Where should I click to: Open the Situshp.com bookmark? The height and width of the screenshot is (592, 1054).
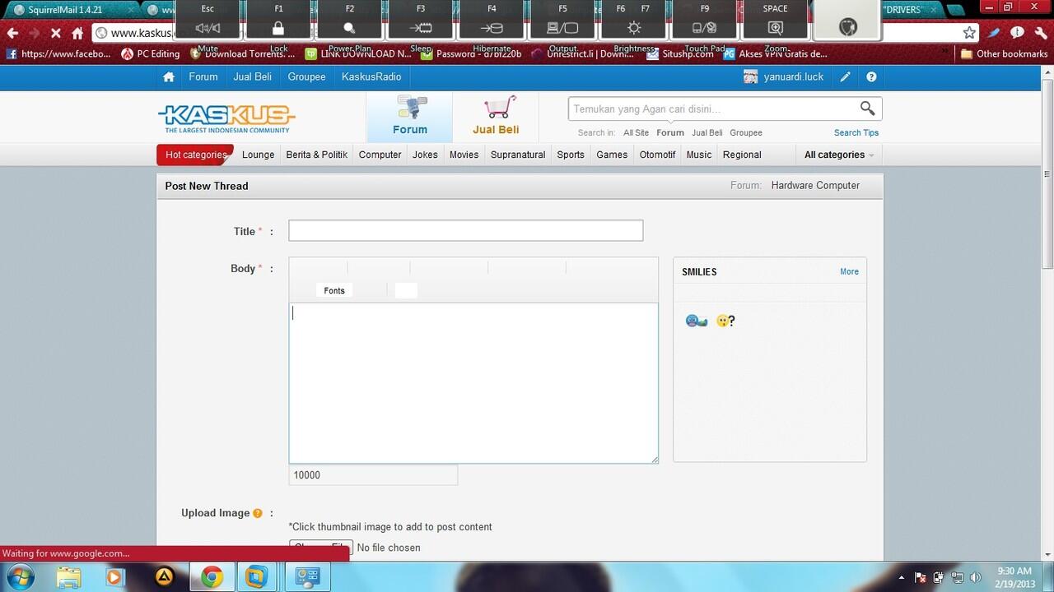pyautogui.click(x=681, y=54)
